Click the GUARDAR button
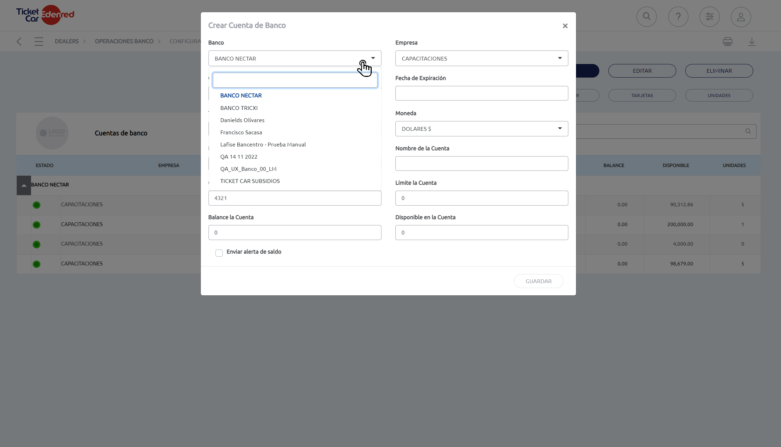The width and height of the screenshot is (781, 447). click(538, 281)
